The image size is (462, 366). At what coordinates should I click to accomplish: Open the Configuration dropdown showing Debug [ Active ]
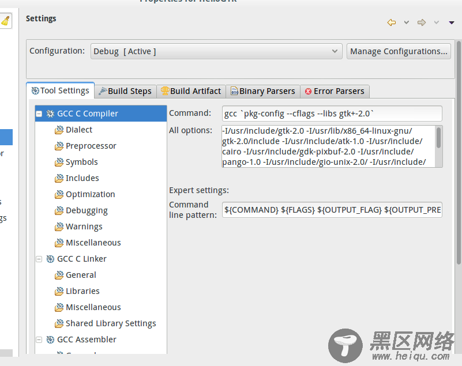(x=216, y=51)
